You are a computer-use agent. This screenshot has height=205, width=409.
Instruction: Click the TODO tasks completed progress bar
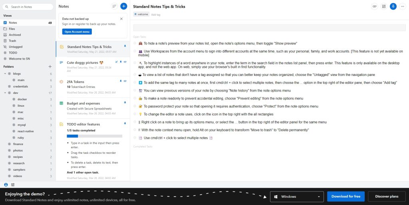click(94, 136)
